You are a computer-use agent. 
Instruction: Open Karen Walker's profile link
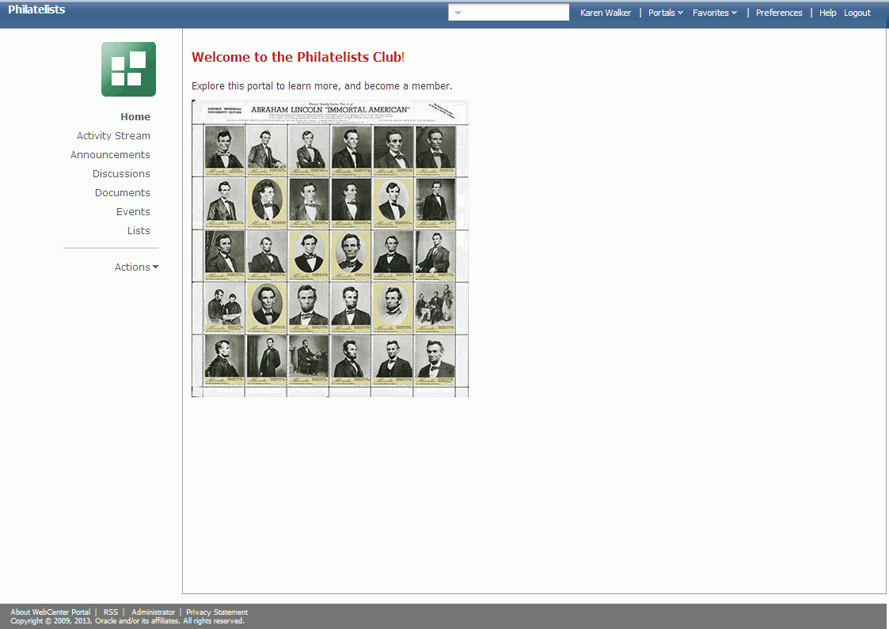click(x=605, y=13)
